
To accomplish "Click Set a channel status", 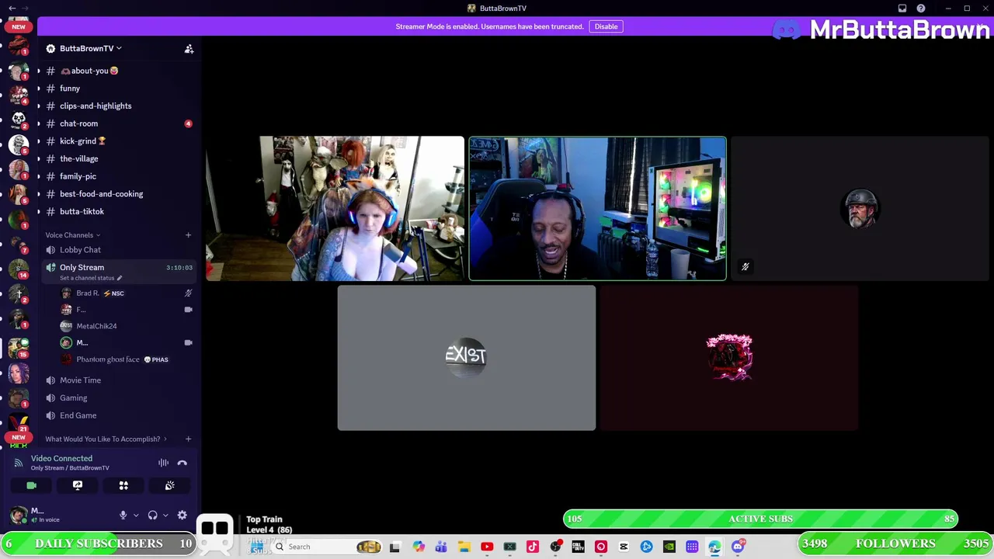I will point(91,278).
